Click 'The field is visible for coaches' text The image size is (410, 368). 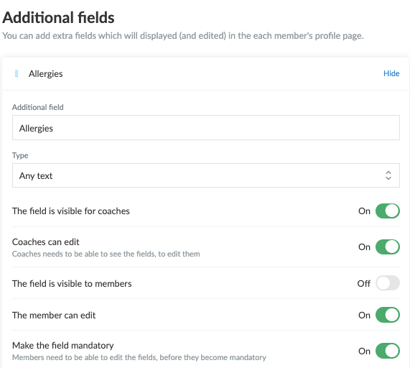coord(71,211)
